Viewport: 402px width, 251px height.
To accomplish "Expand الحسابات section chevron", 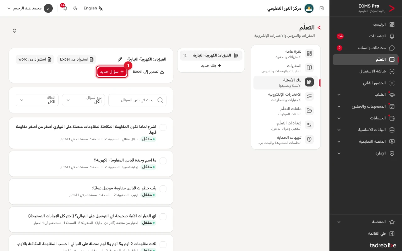I will 339,118.
